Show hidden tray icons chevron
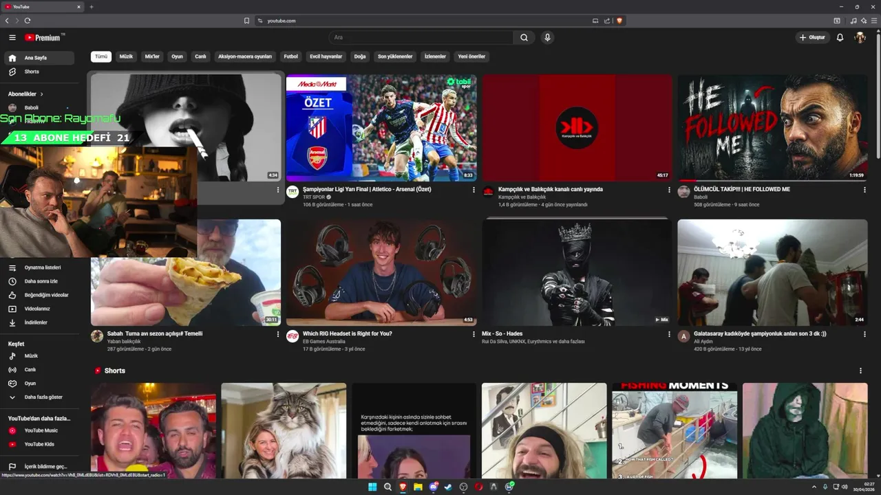Screen dimensions: 881x495 pyautogui.click(x=814, y=487)
